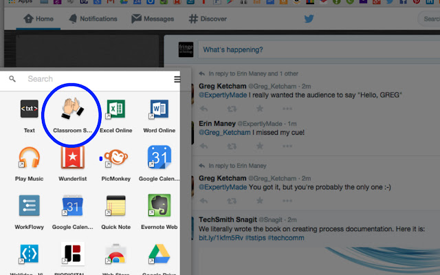Screen dimensions: 440x275
Task: Open TechSmith Snagit profile name
Action: coord(228,220)
